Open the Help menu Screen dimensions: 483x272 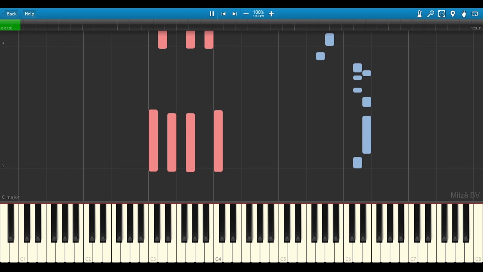(29, 14)
